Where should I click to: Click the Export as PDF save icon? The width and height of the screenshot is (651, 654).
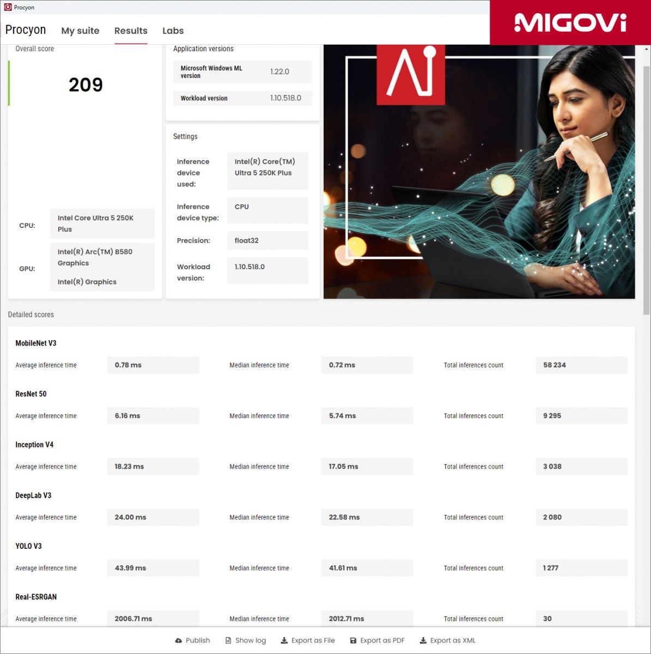pos(353,640)
